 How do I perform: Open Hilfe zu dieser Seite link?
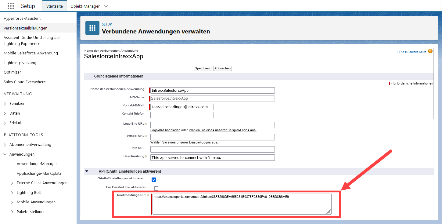pos(412,52)
